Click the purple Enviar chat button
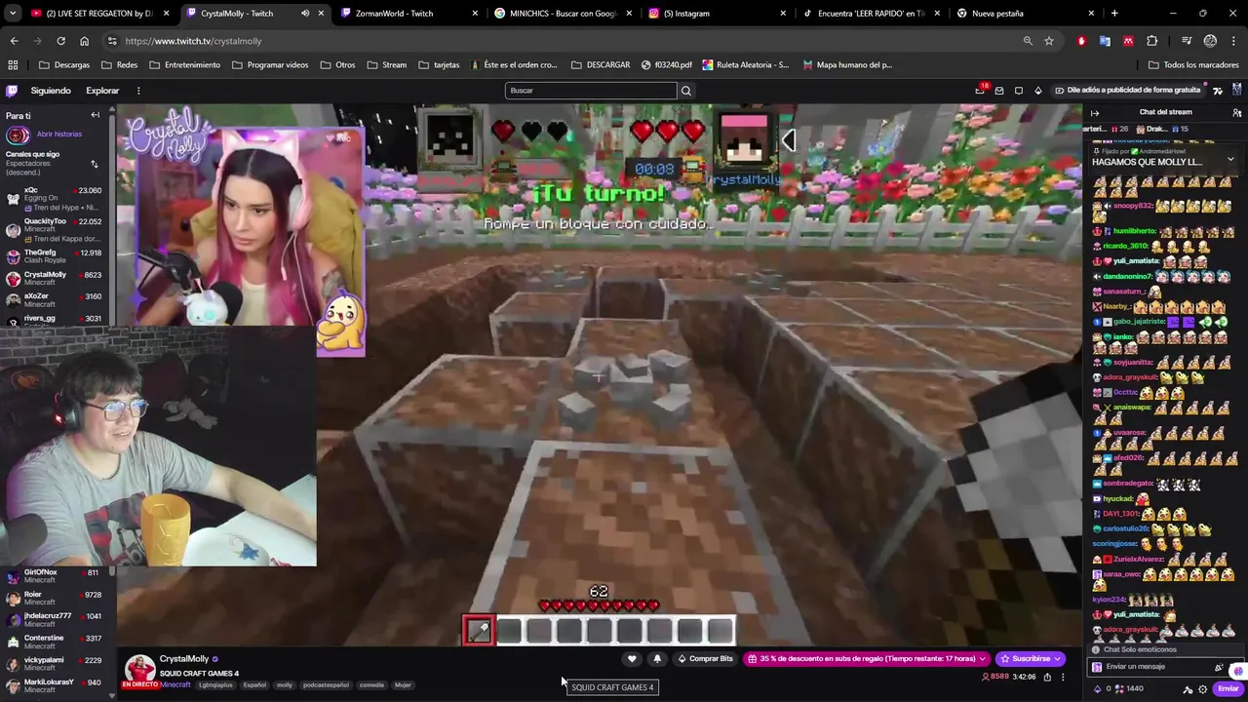Image resolution: width=1248 pixels, height=702 pixels. (x=1228, y=689)
